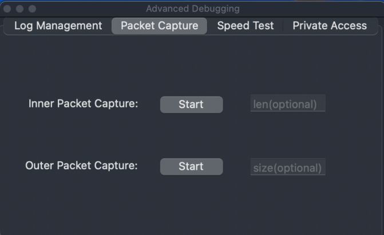The width and height of the screenshot is (384, 235).
Task: Show Log Management debugging options
Action: [58, 26]
